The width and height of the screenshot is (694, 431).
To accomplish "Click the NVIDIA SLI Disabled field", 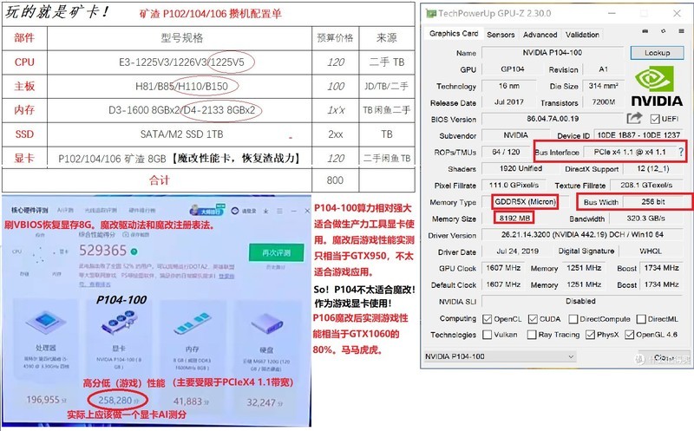I will pyautogui.click(x=583, y=301).
